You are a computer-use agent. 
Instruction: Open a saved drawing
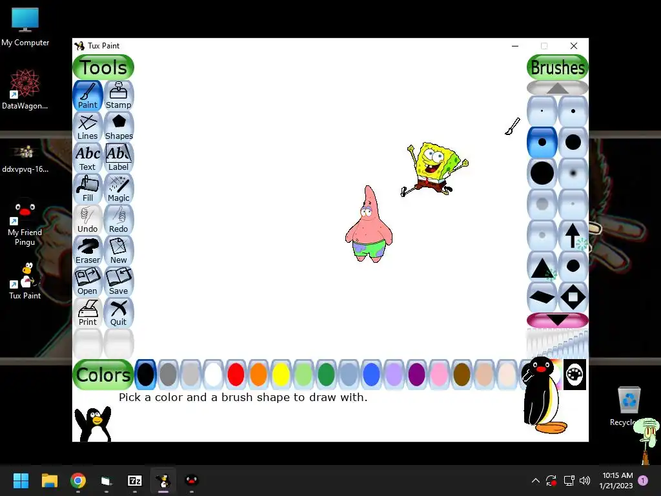point(88,282)
